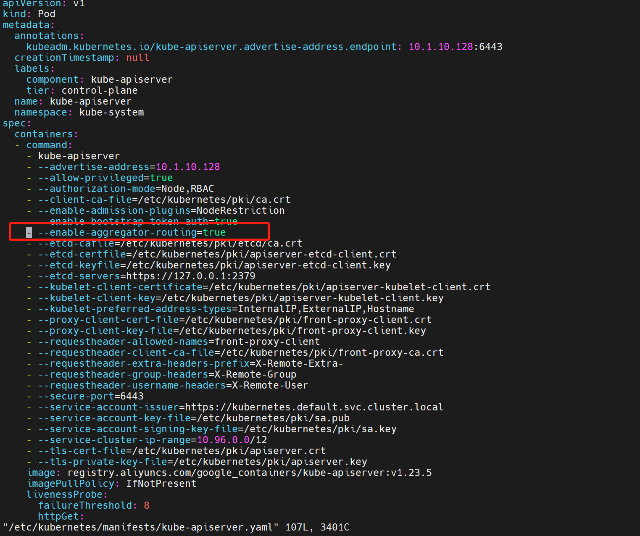Click the "containers:" key
Viewport: 640px width, 536px height.
tap(46, 134)
